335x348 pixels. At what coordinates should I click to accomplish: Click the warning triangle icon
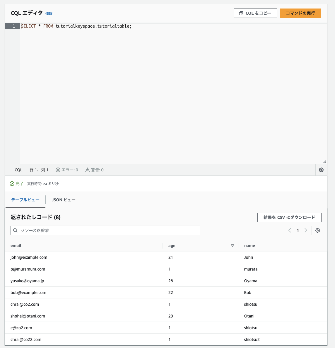point(88,170)
